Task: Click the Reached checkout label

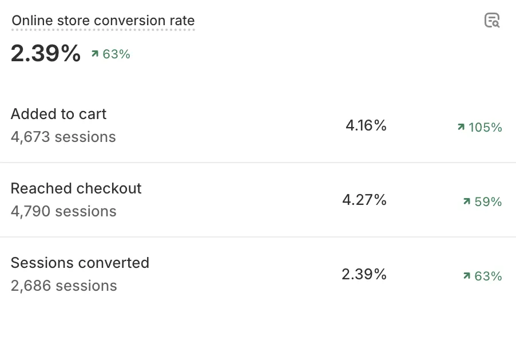Action: click(x=76, y=188)
